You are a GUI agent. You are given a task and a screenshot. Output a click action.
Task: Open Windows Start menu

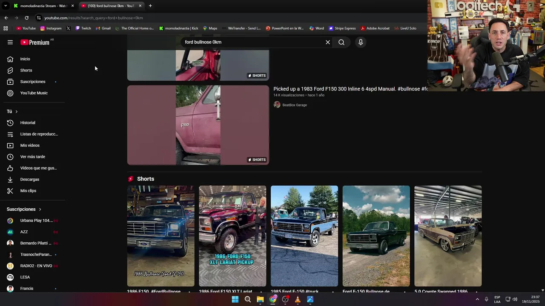(x=235, y=299)
